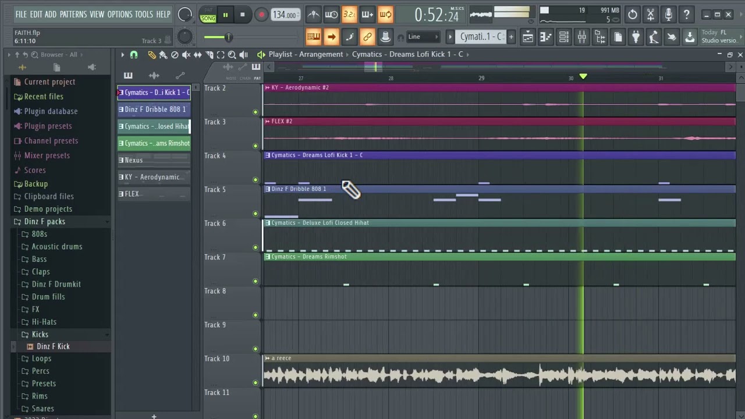Select the pencil draw tool in the playlist
This screenshot has width=745, height=419.
pos(152,55)
